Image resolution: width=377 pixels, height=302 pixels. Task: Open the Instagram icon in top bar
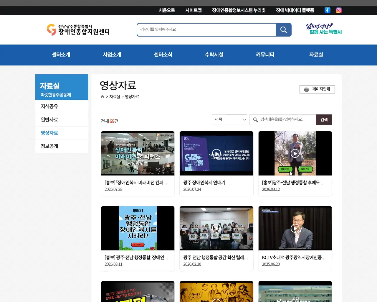(x=339, y=10)
